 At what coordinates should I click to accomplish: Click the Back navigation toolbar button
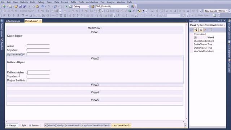(x=110, y=11)
